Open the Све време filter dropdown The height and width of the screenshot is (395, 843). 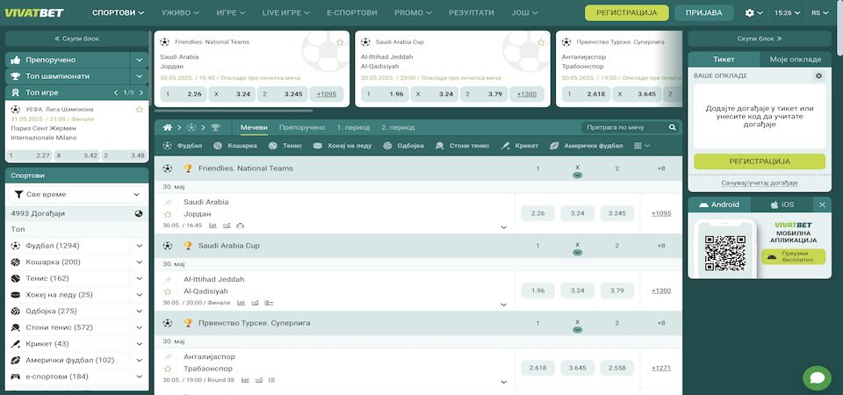tap(77, 195)
